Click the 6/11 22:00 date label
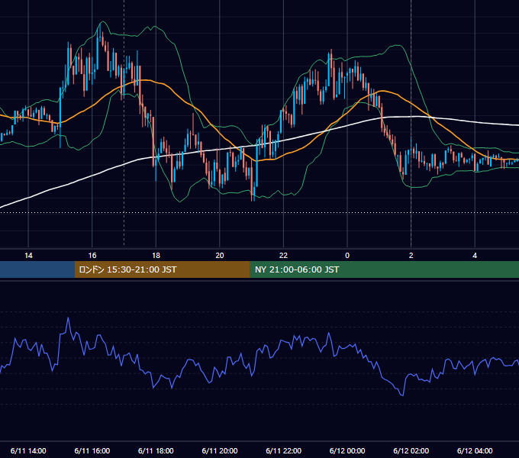519x458 pixels. [284, 450]
